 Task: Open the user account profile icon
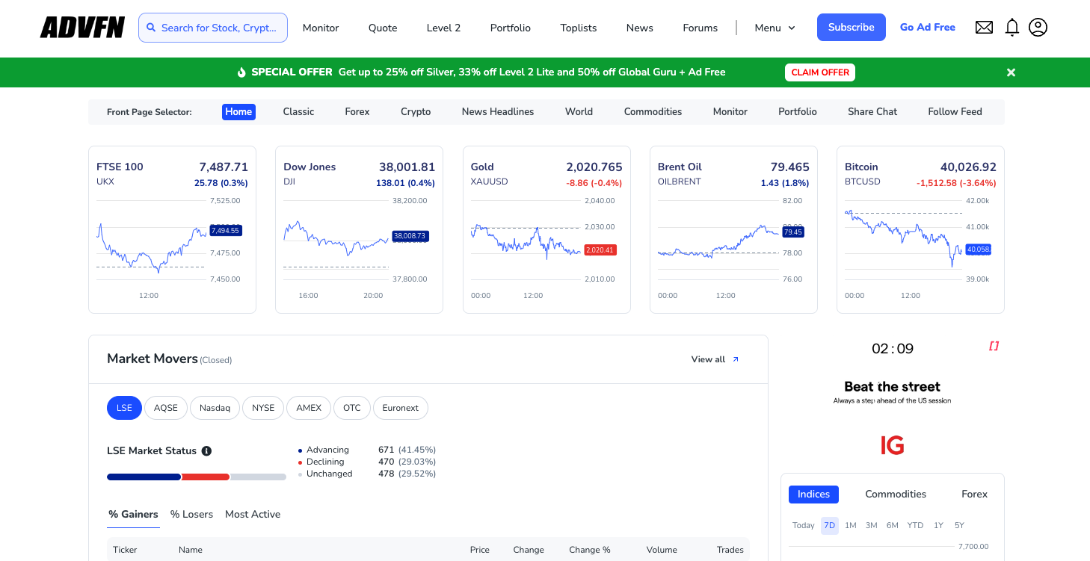[1038, 28]
